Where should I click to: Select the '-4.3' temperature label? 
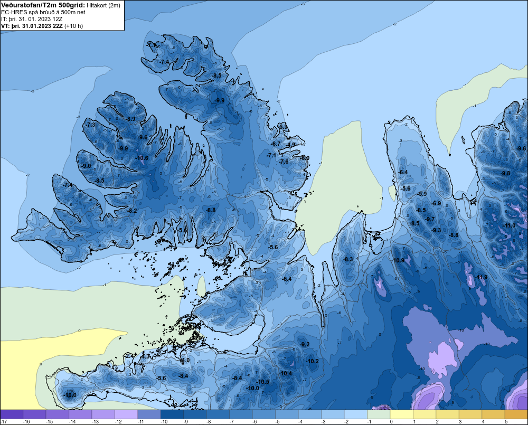click(x=146, y=356)
